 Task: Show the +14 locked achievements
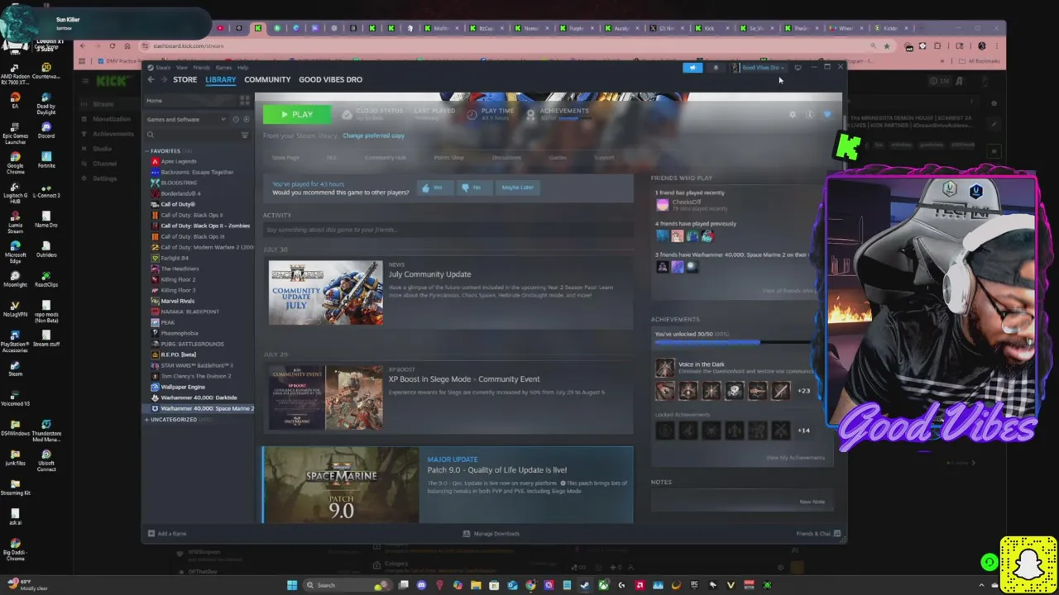click(x=803, y=431)
